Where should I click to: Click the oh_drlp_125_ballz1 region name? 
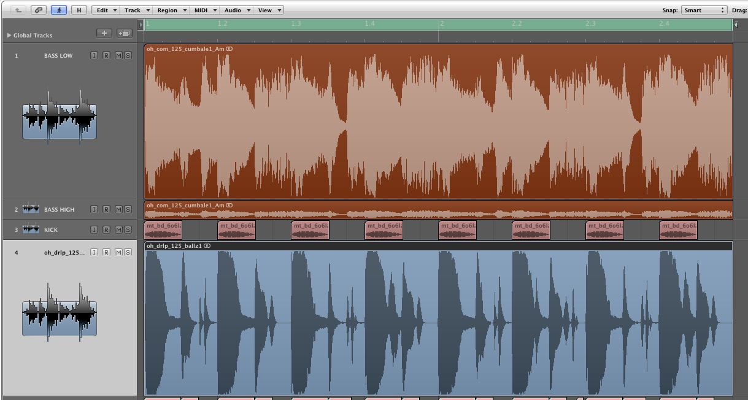tap(175, 246)
